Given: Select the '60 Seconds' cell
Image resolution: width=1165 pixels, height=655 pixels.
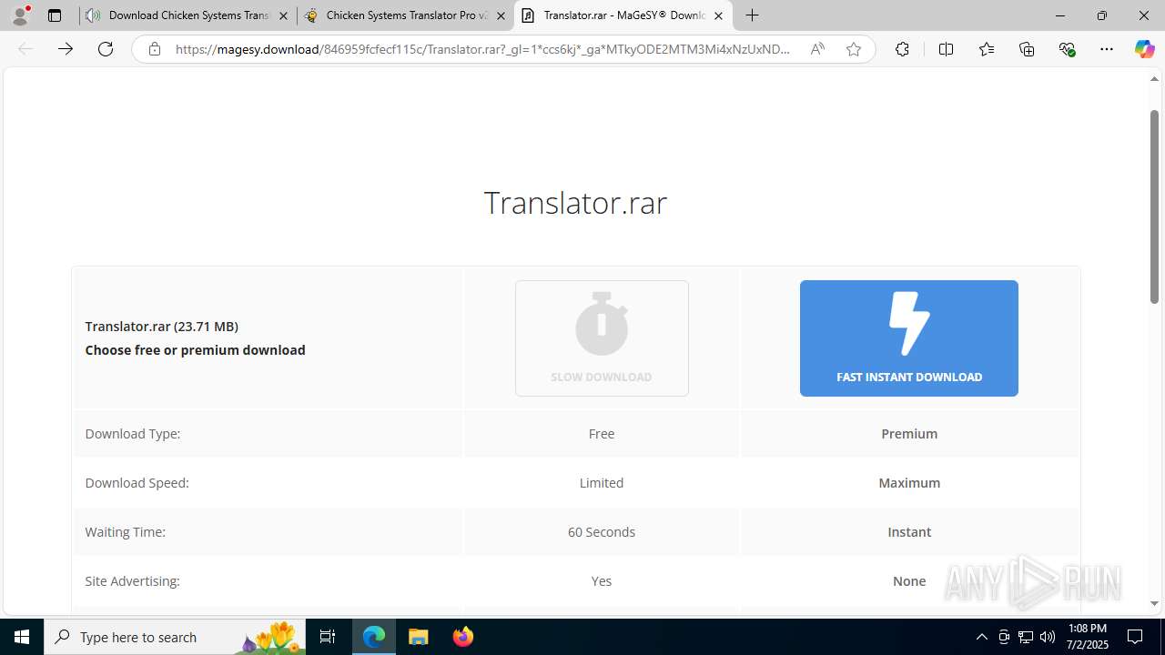Looking at the screenshot, I should (x=602, y=531).
